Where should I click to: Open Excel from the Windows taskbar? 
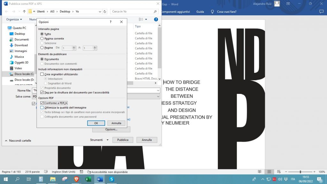pos(88,179)
